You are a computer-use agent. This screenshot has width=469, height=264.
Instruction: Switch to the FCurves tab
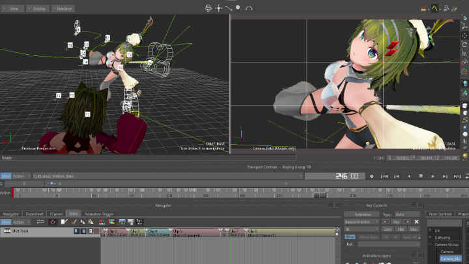click(x=56, y=214)
